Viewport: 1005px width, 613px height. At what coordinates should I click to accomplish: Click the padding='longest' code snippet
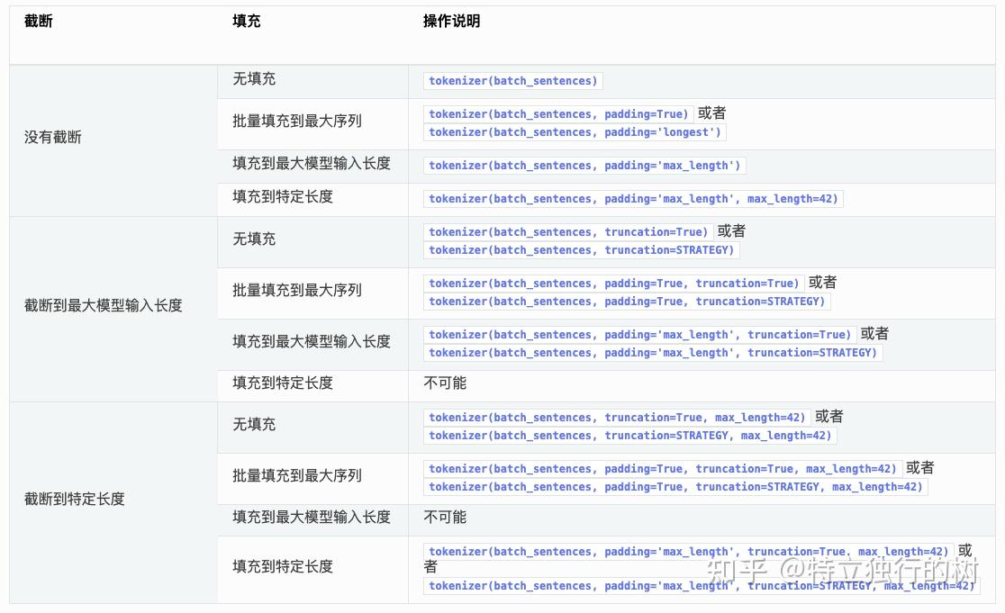point(575,132)
